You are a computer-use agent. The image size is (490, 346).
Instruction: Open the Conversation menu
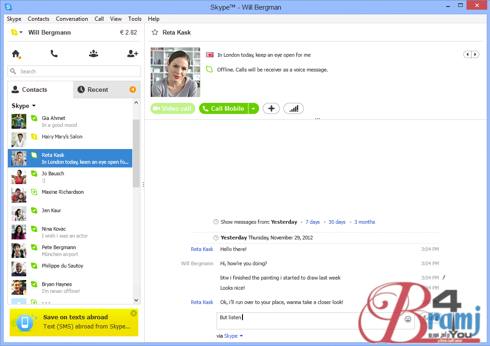click(72, 19)
